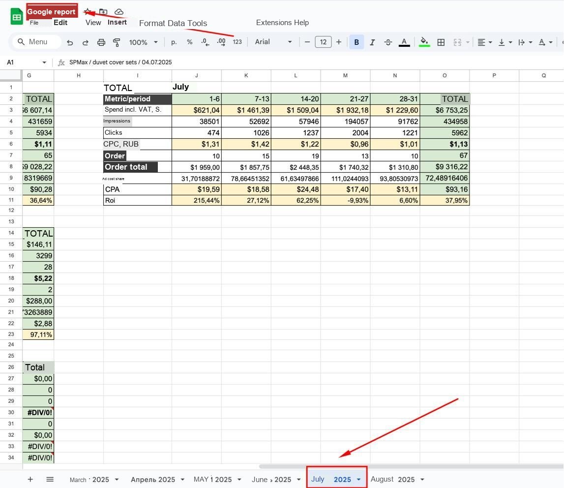
Task: Open fill color picker
Action: pos(424,42)
